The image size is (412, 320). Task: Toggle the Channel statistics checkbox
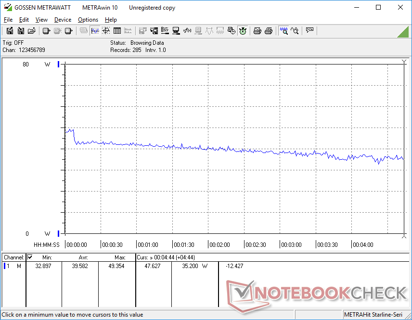click(30, 257)
